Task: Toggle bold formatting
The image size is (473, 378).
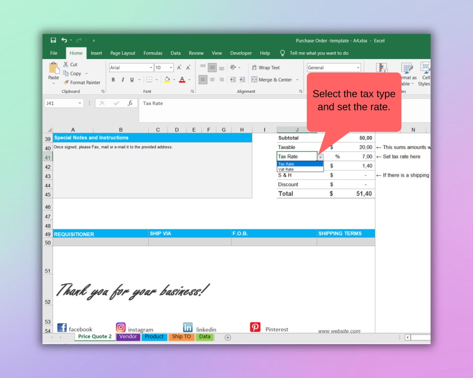Action: [x=113, y=79]
